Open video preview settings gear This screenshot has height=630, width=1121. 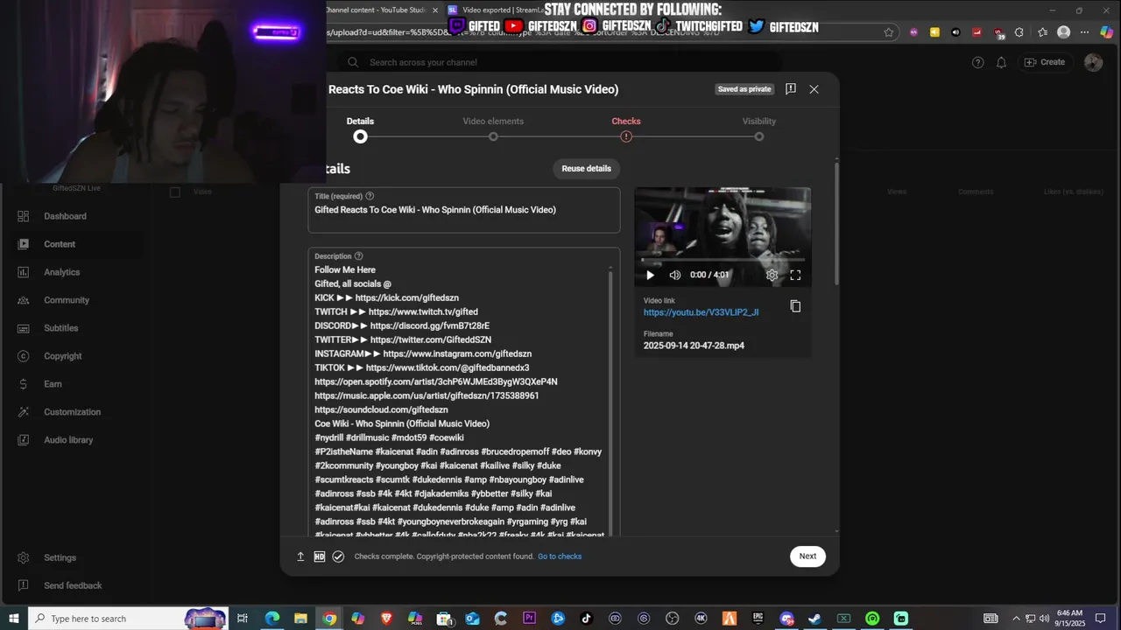pyautogui.click(x=772, y=275)
